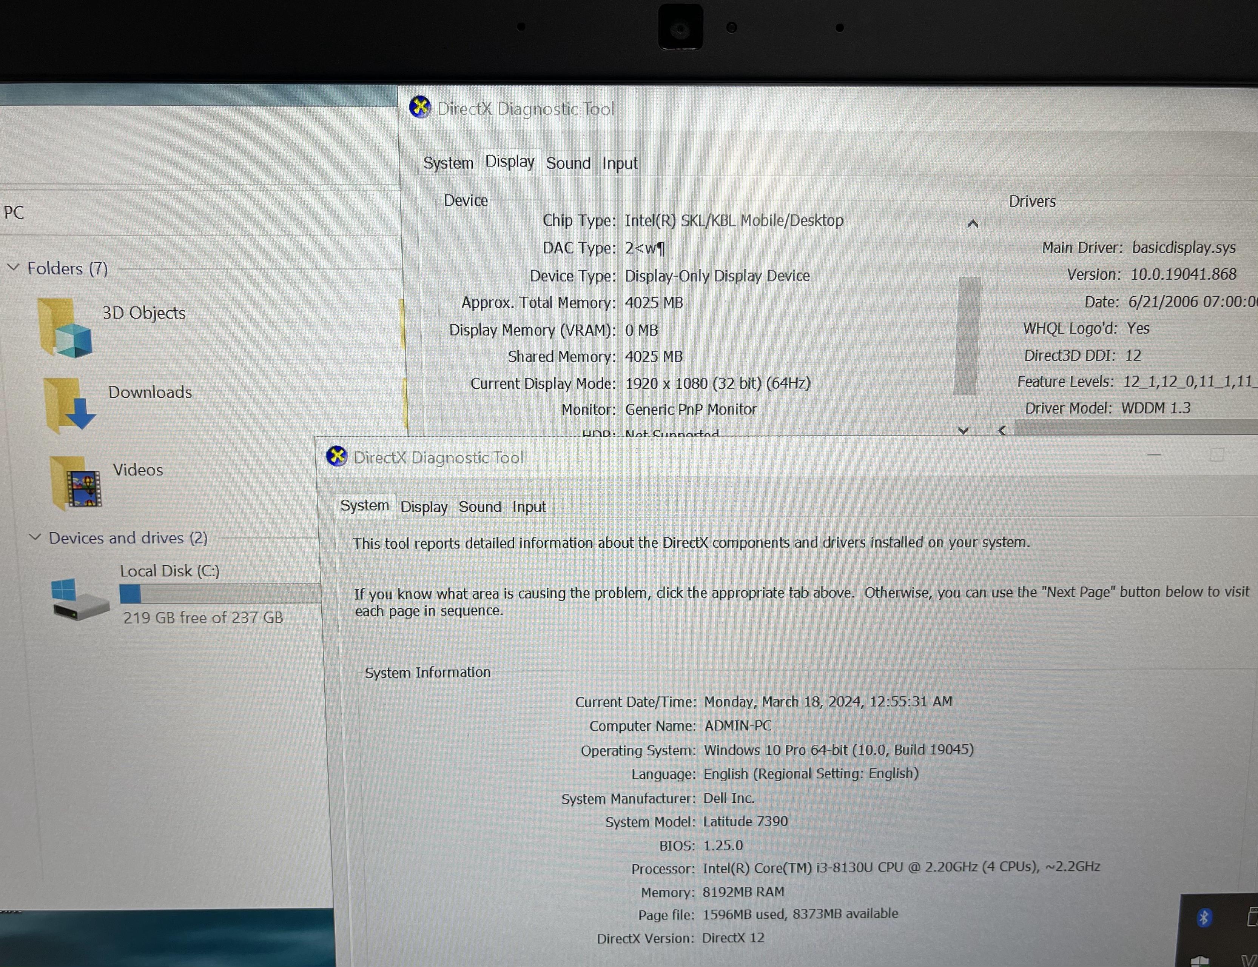Click the 3D Objects folder label

click(x=144, y=313)
